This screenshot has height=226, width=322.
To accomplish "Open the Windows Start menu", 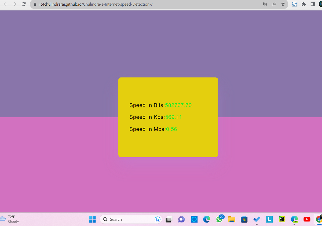I will click(92, 219).
